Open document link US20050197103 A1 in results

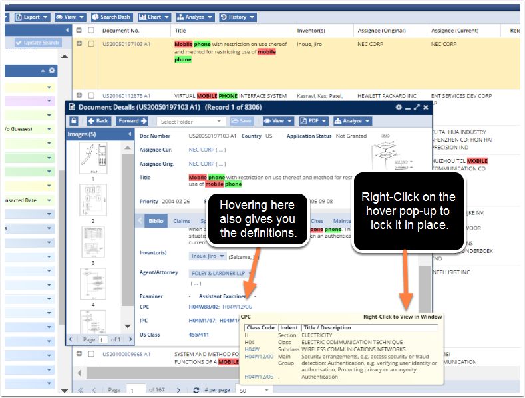pyautogui.click(x=126, y=44)
